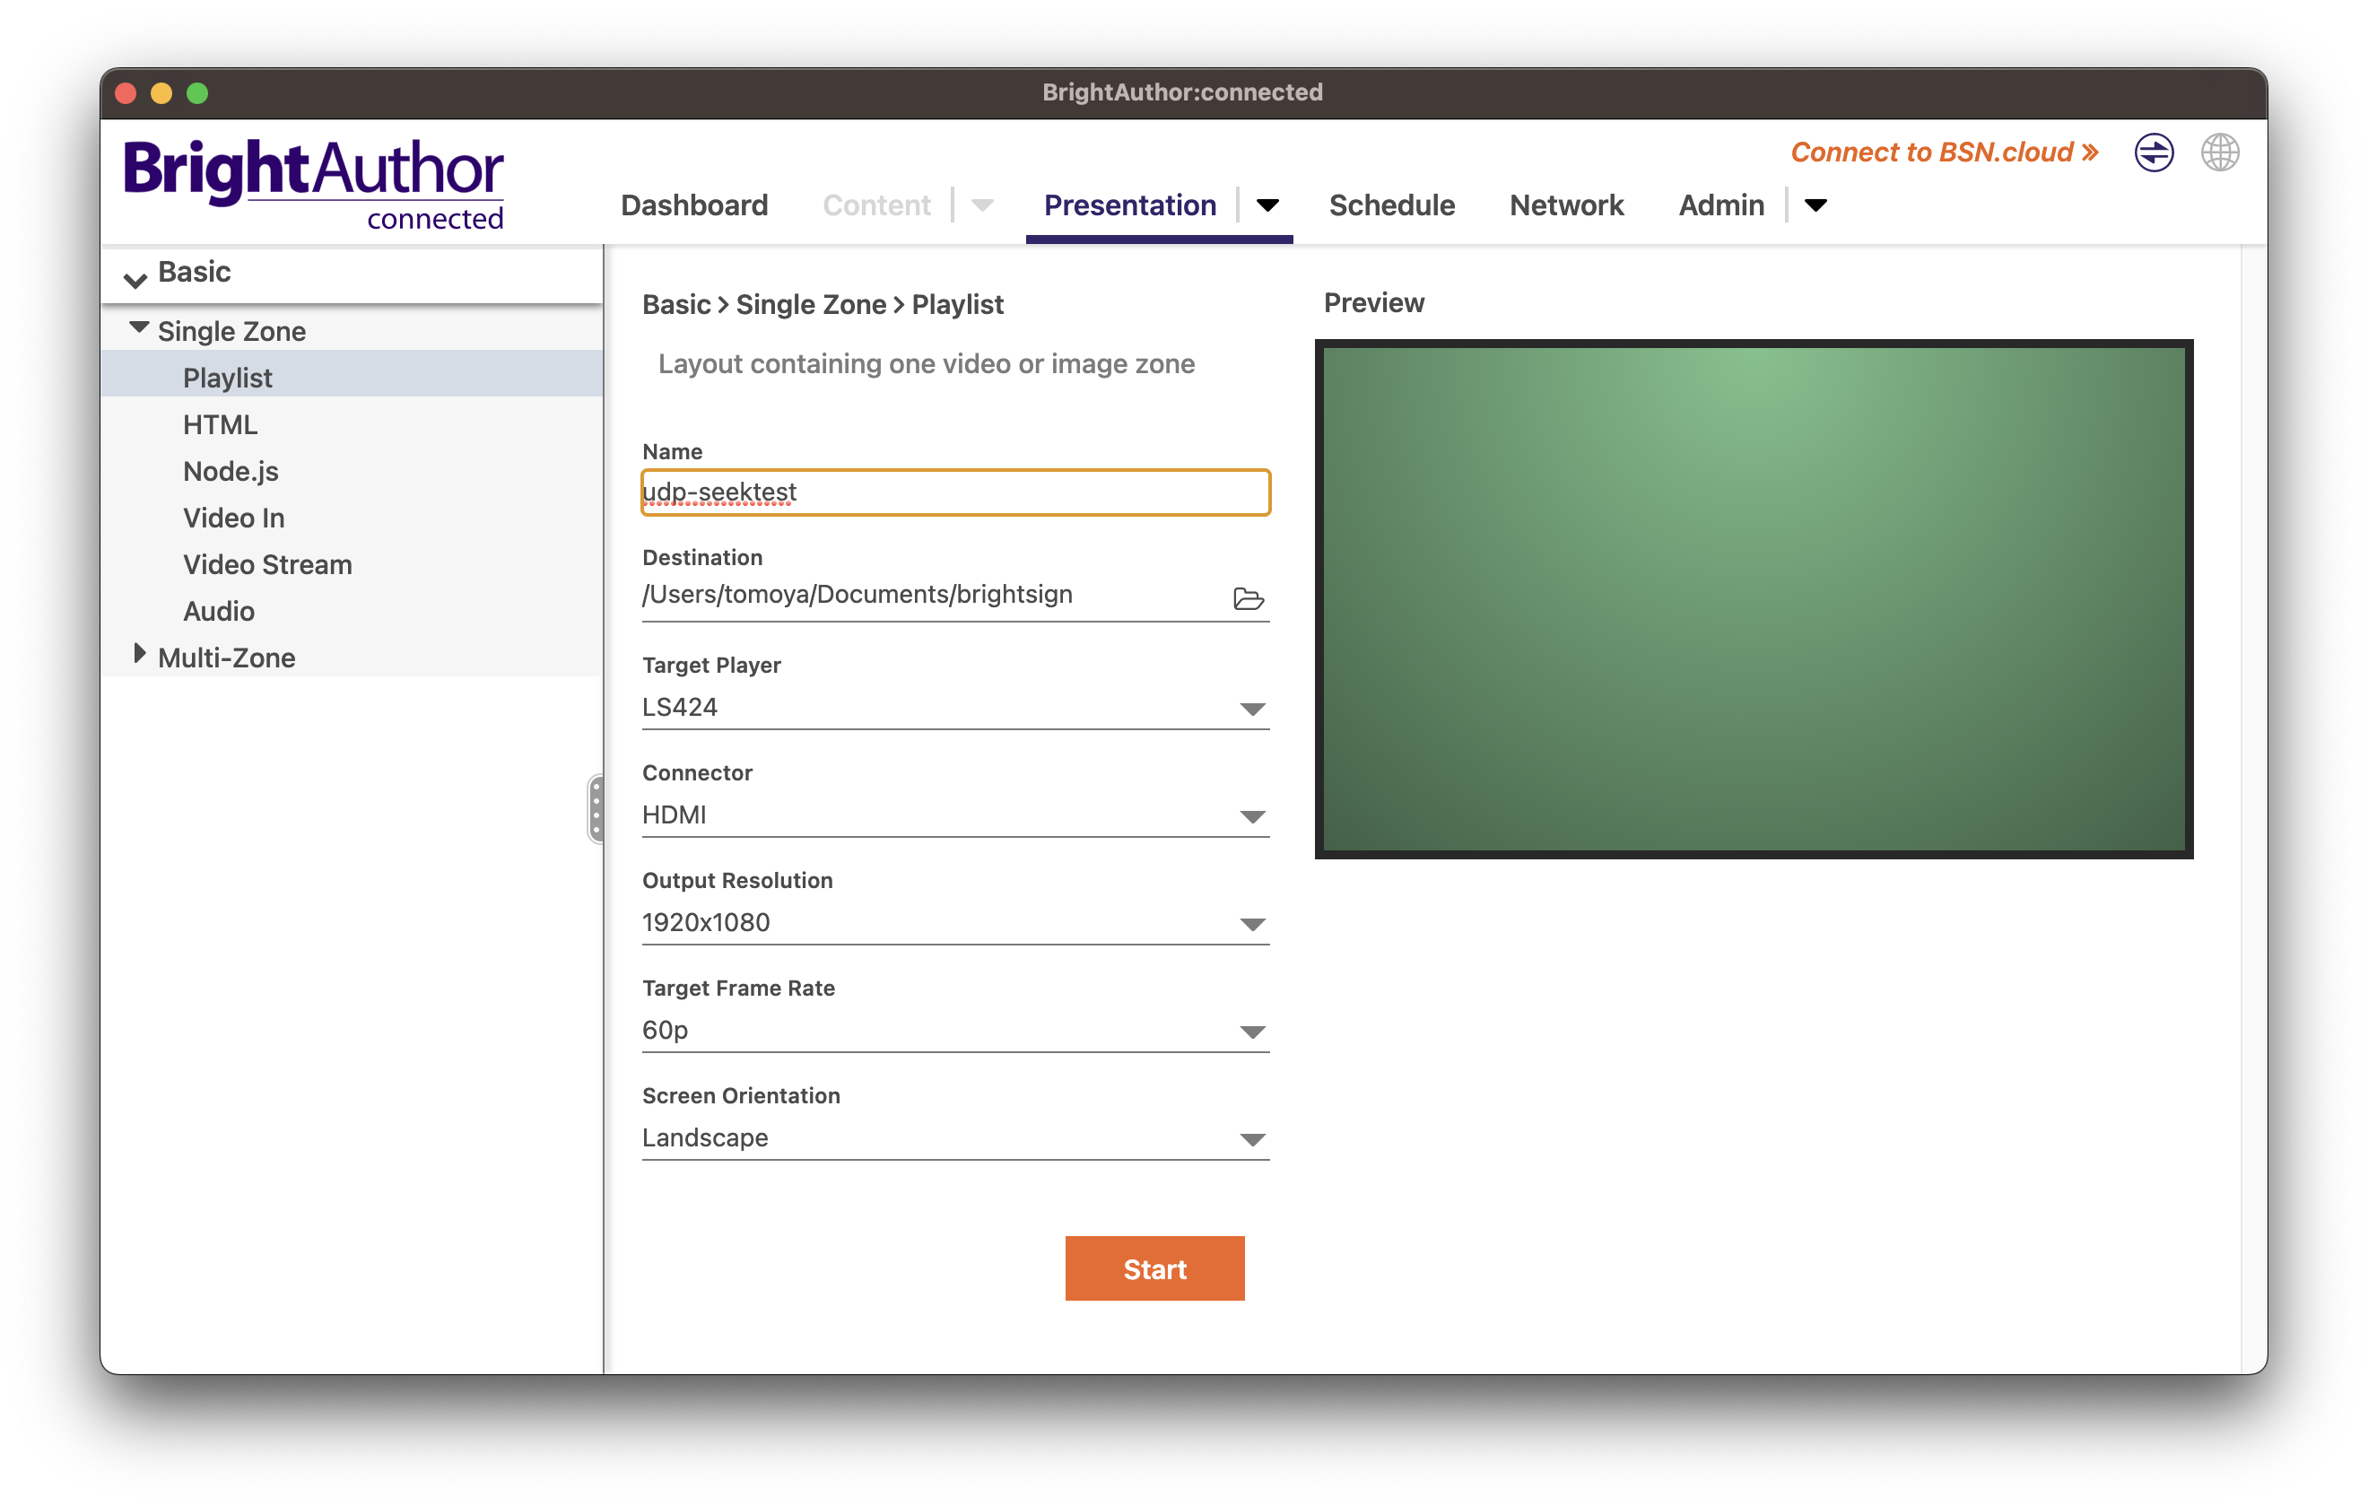
Task: Expand the Multi-Zone tree node
Action: [139, 653]
